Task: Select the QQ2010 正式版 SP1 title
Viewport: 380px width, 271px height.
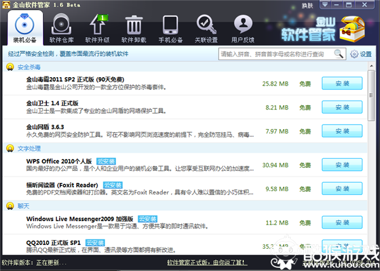Action: [x=53, y=243]
